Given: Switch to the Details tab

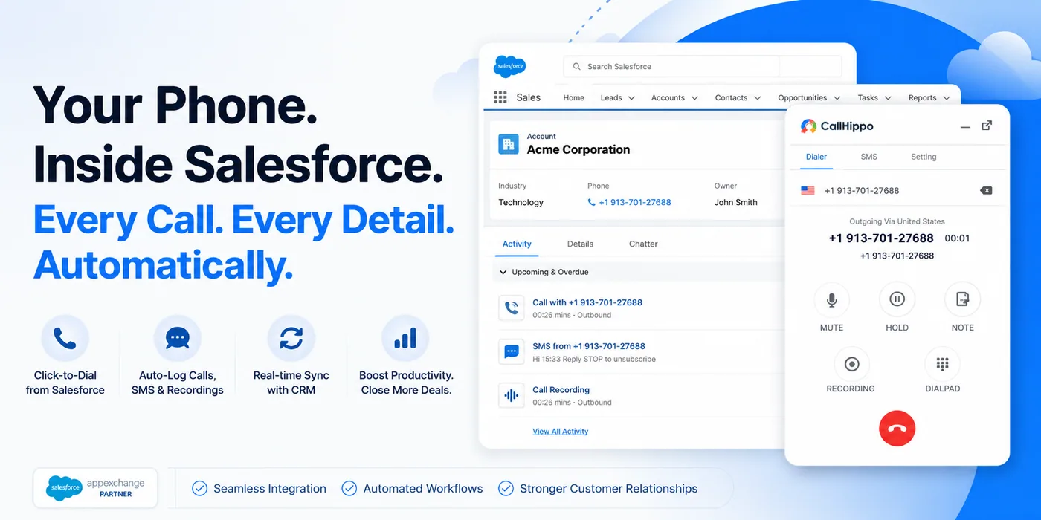Looking at the screenshot, I should pyautogui.click(x=580, y=244).
